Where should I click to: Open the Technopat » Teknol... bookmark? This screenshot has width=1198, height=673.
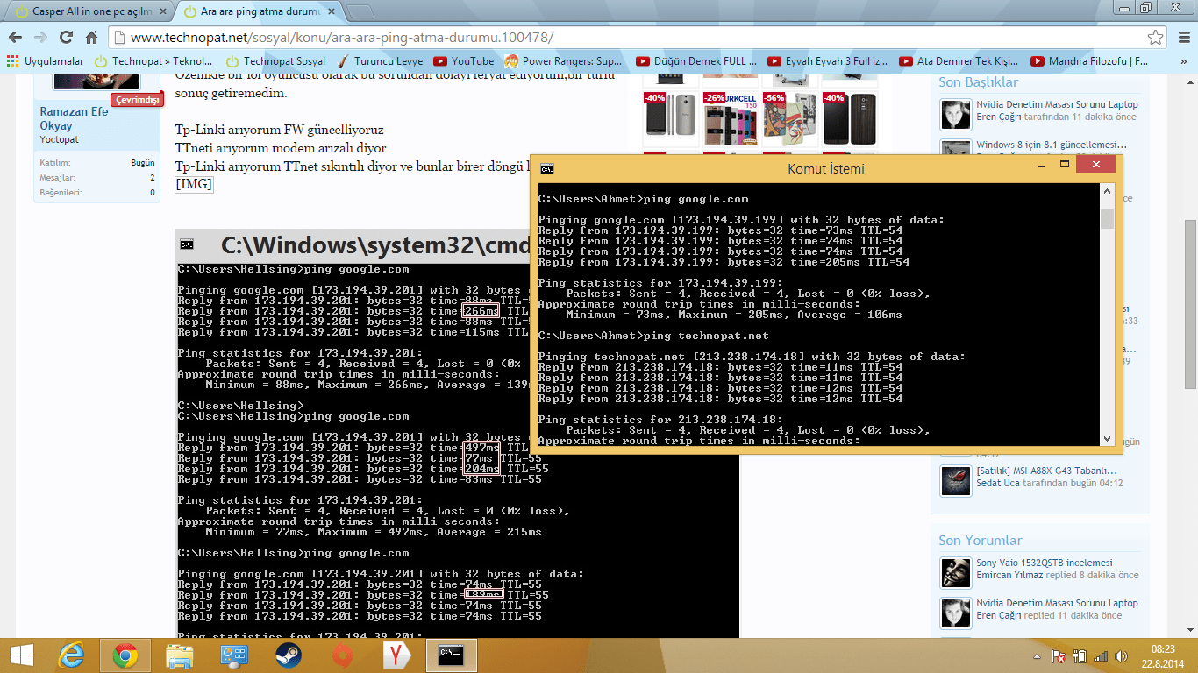(153, 61)
